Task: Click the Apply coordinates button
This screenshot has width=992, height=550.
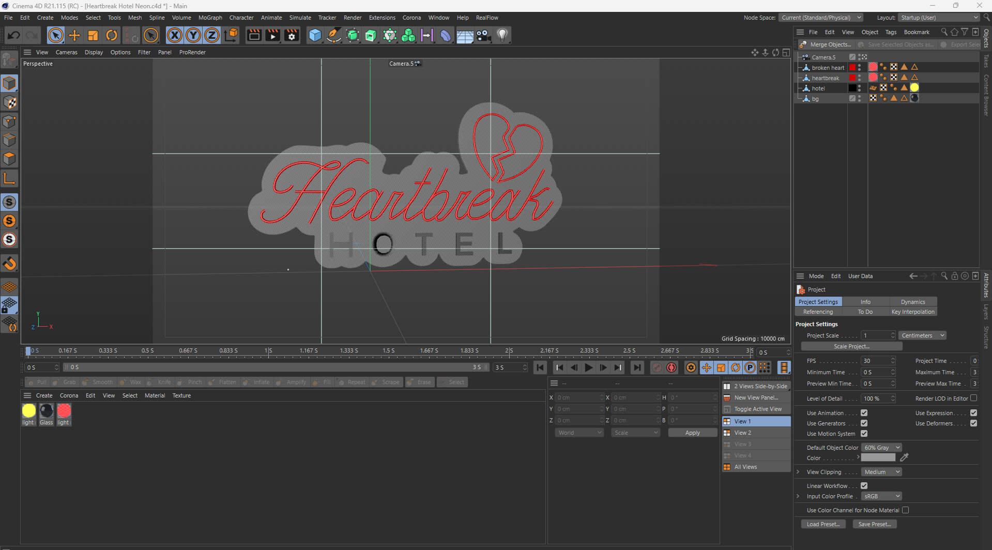Action: point(692,433)
